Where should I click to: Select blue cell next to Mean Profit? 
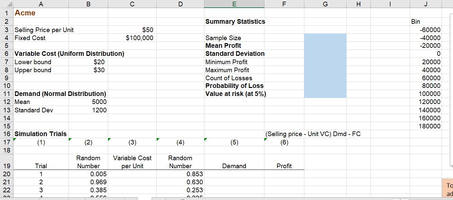click(325, 45)
